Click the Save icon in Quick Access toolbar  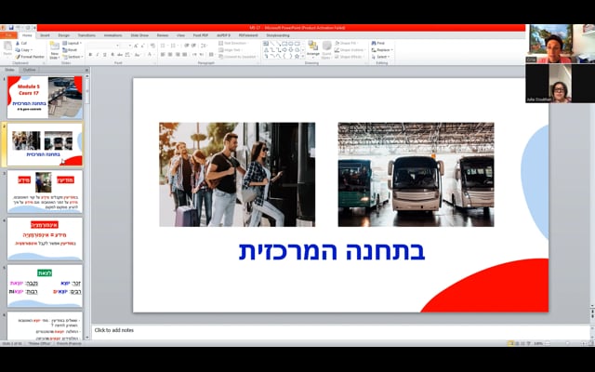pos(10,28)
